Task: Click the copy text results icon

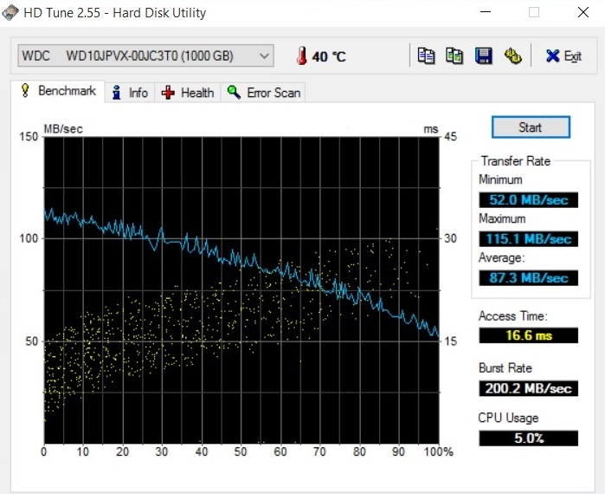Action: click(426, 55)
